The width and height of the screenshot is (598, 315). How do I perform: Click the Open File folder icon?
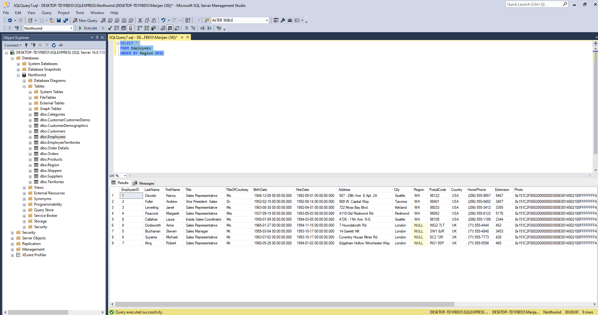pos(52,20)
